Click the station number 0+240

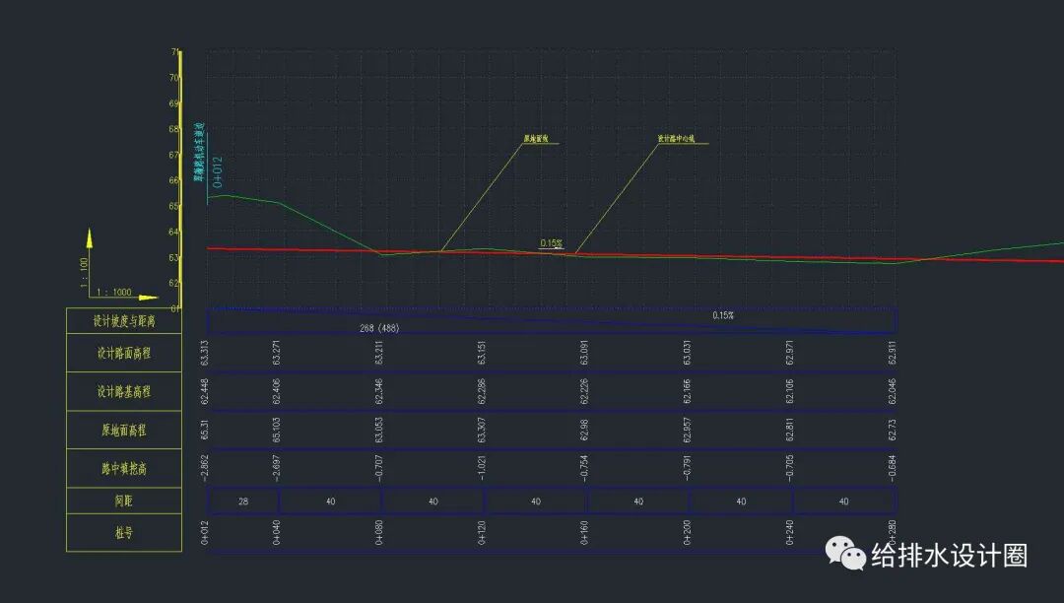point(789,532)
